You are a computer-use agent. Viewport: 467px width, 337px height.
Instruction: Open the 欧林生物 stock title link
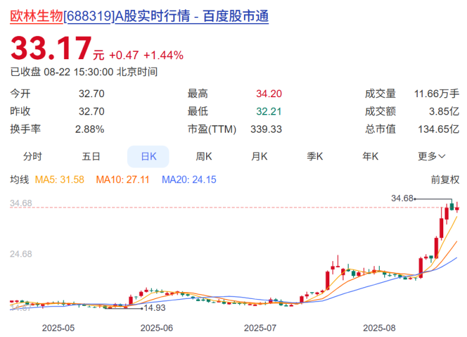coord(139,16)
